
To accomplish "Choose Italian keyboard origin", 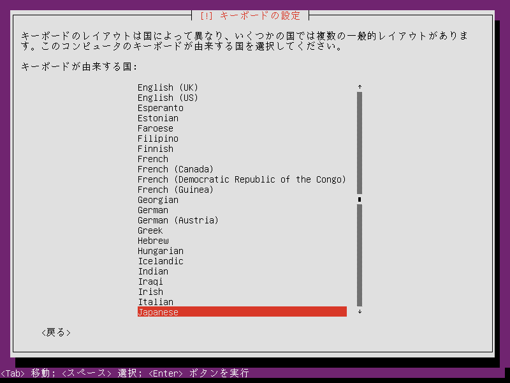I will point(155,302).
